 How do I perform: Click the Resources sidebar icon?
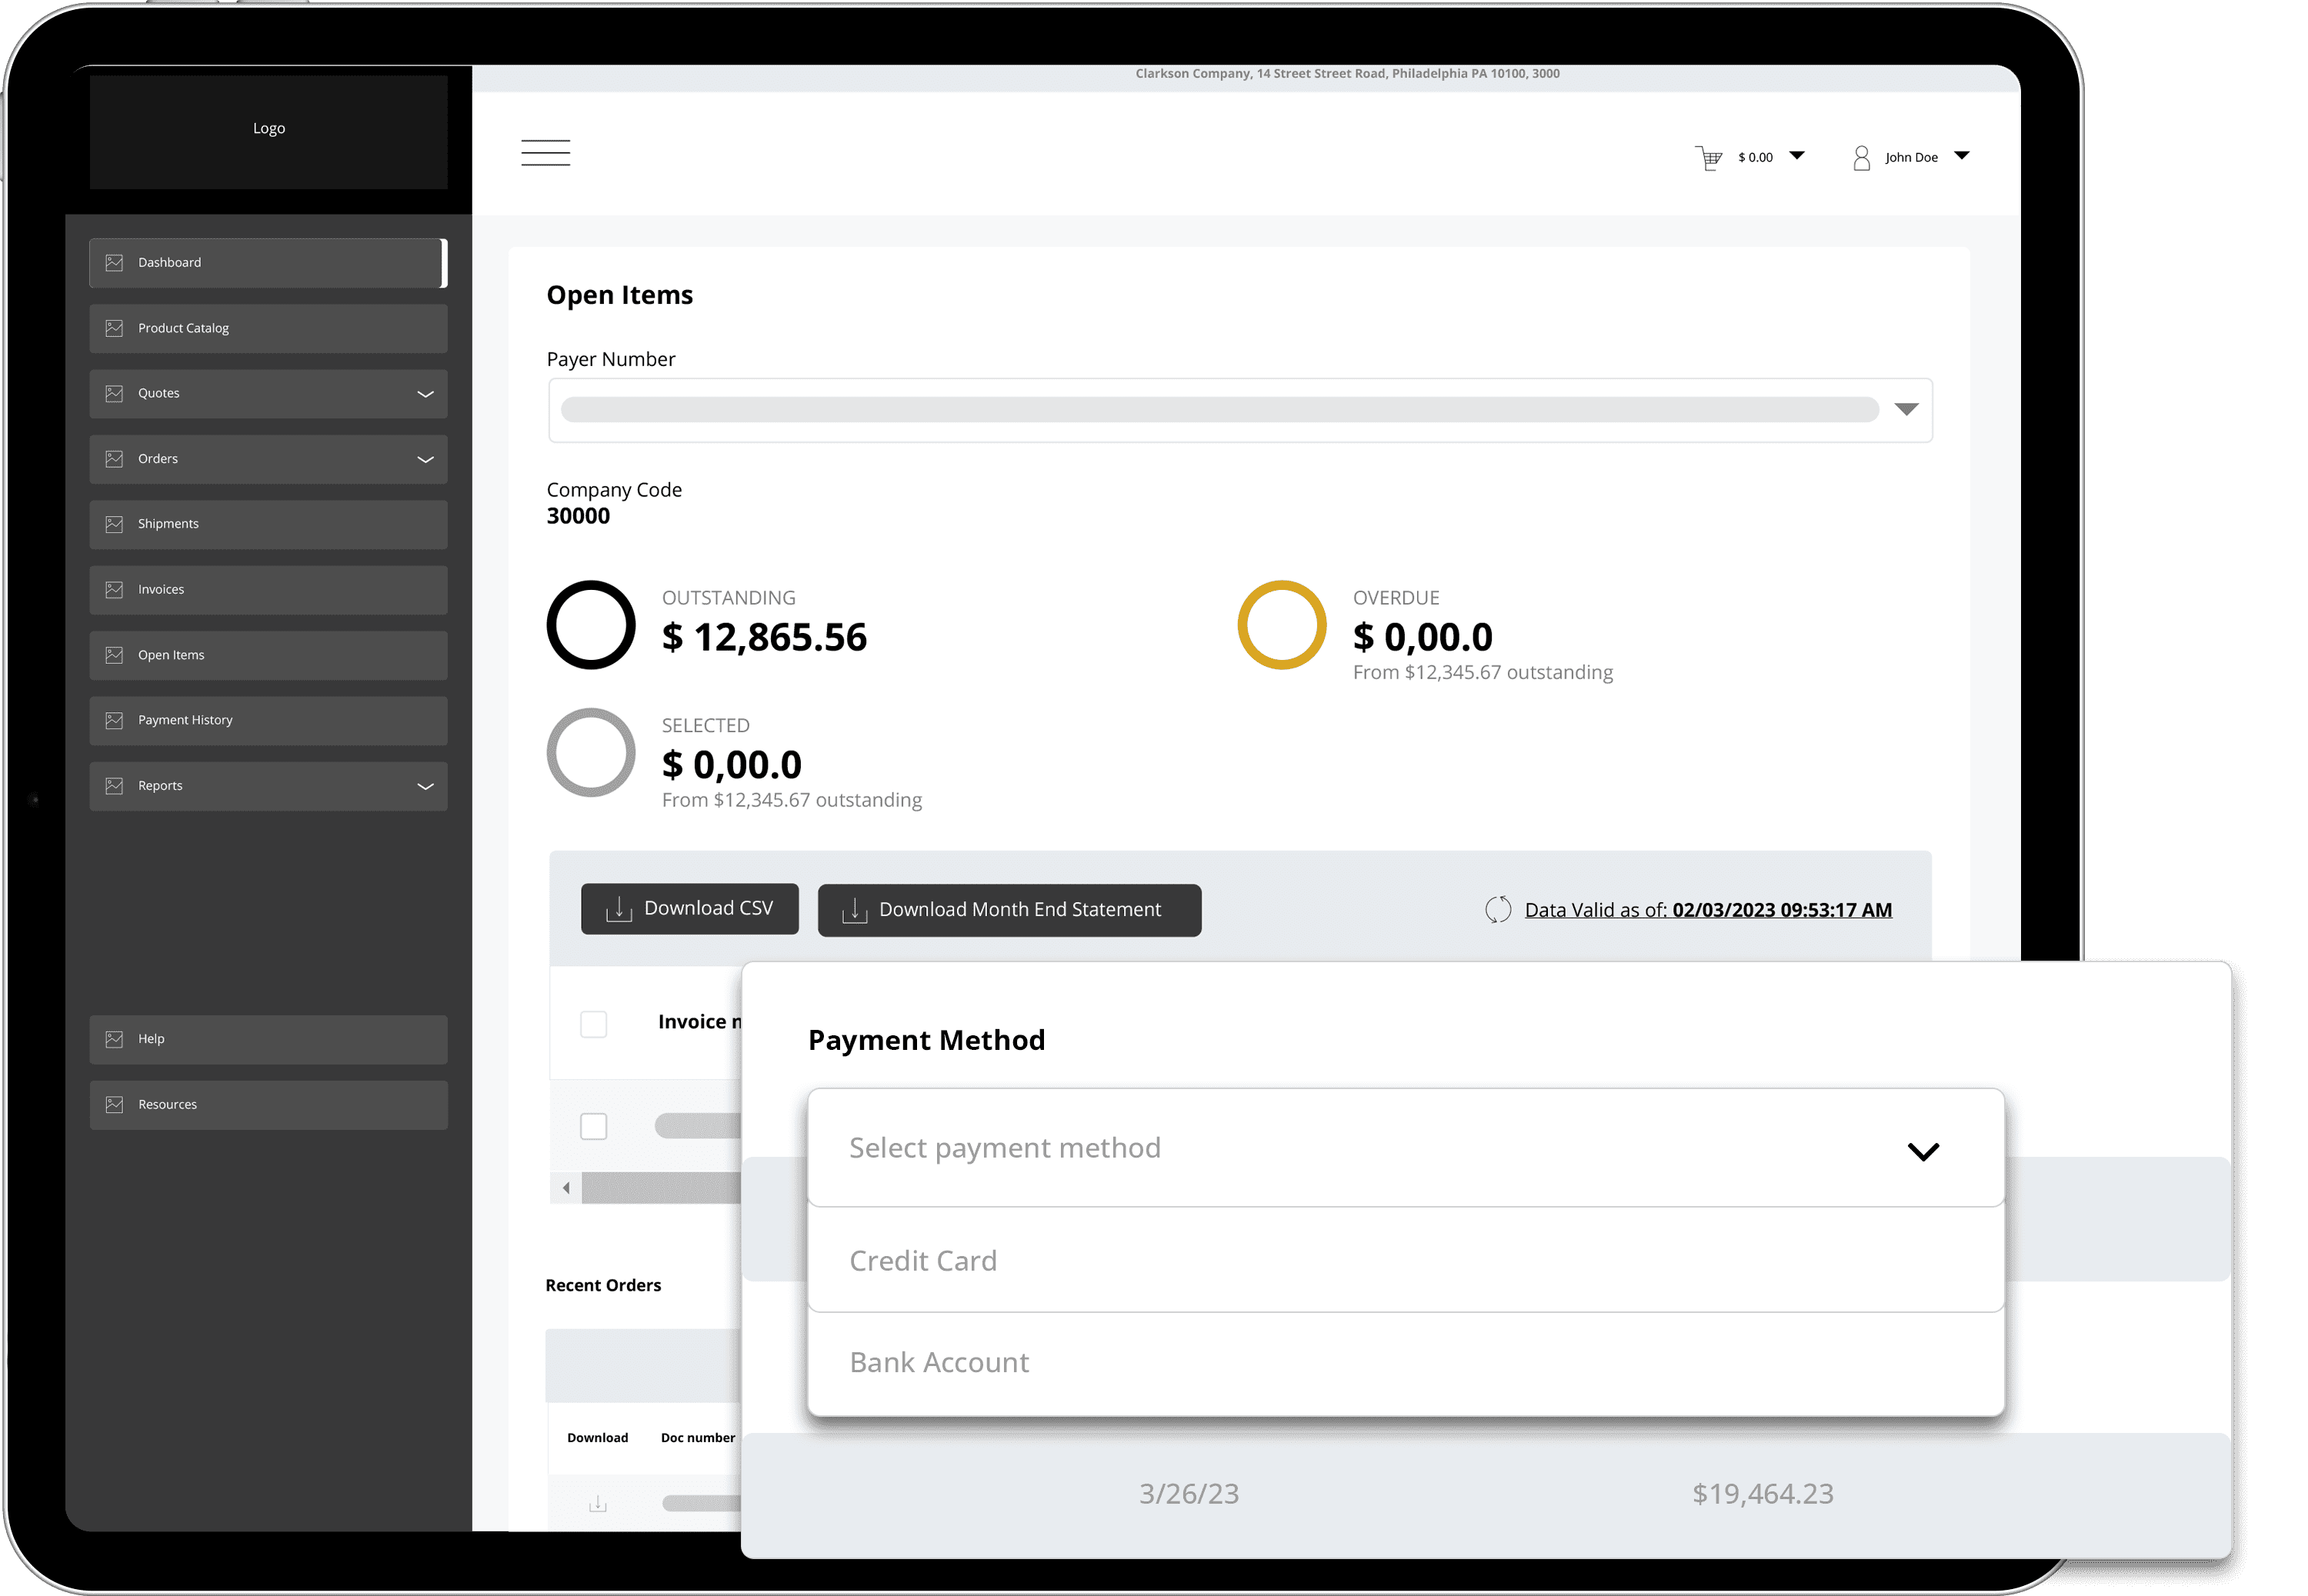[114, 1105]
